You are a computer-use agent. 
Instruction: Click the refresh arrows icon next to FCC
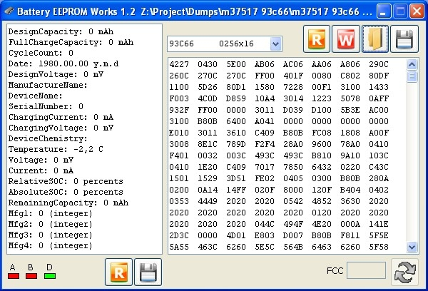[405, 272]
